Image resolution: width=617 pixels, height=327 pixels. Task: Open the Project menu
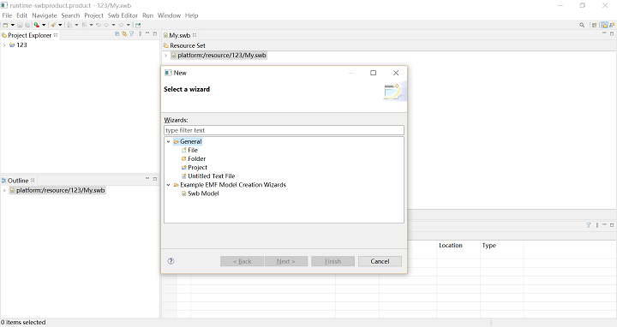pos(93,15)
